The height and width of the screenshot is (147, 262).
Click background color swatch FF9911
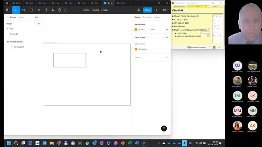click(136, 29)
